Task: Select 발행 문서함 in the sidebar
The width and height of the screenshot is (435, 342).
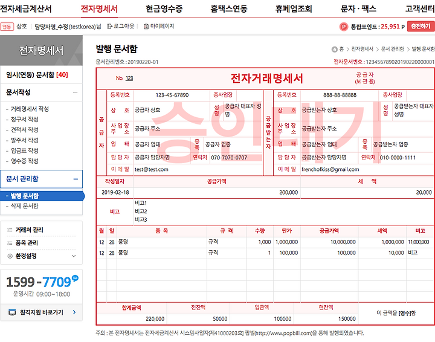Action: [41, 196]
